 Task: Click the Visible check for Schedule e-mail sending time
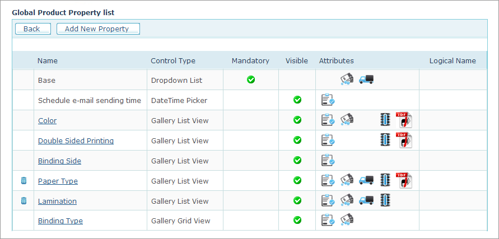[297, 100]
